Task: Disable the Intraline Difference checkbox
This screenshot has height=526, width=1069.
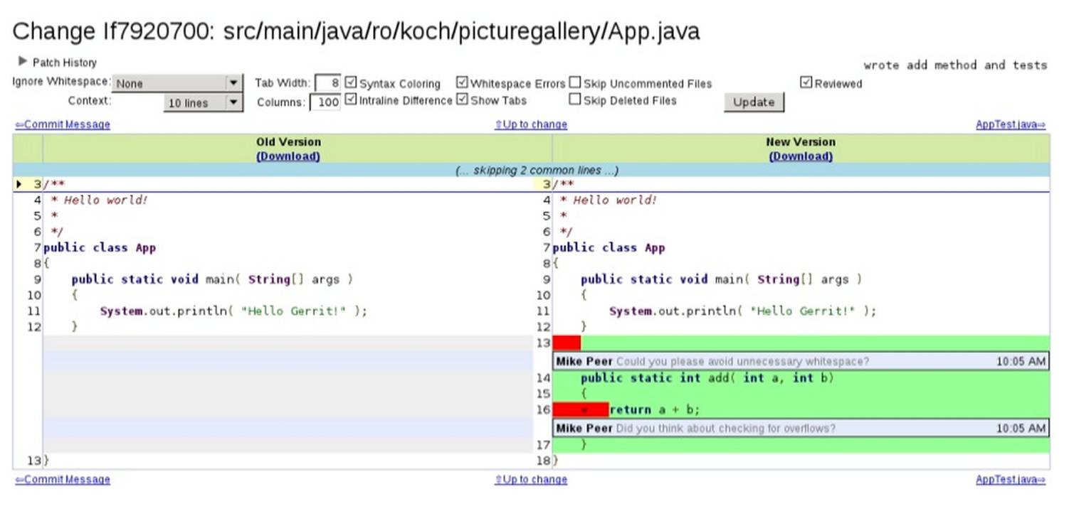Action: [350, 100]
